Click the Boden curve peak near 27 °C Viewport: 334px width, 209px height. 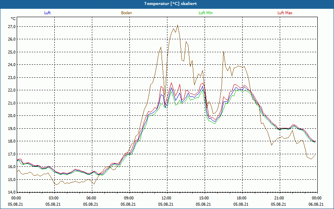tap(178, 25)
